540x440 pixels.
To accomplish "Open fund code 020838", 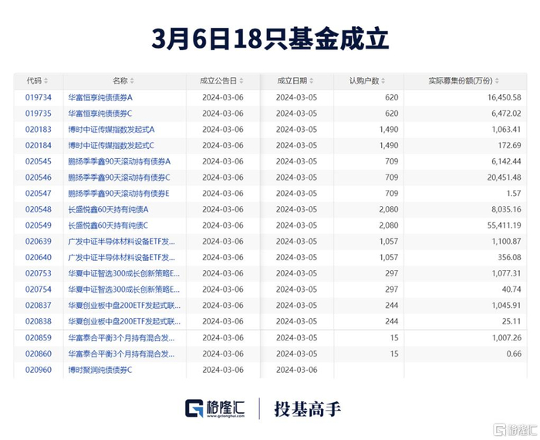I will tap(39, 321).
